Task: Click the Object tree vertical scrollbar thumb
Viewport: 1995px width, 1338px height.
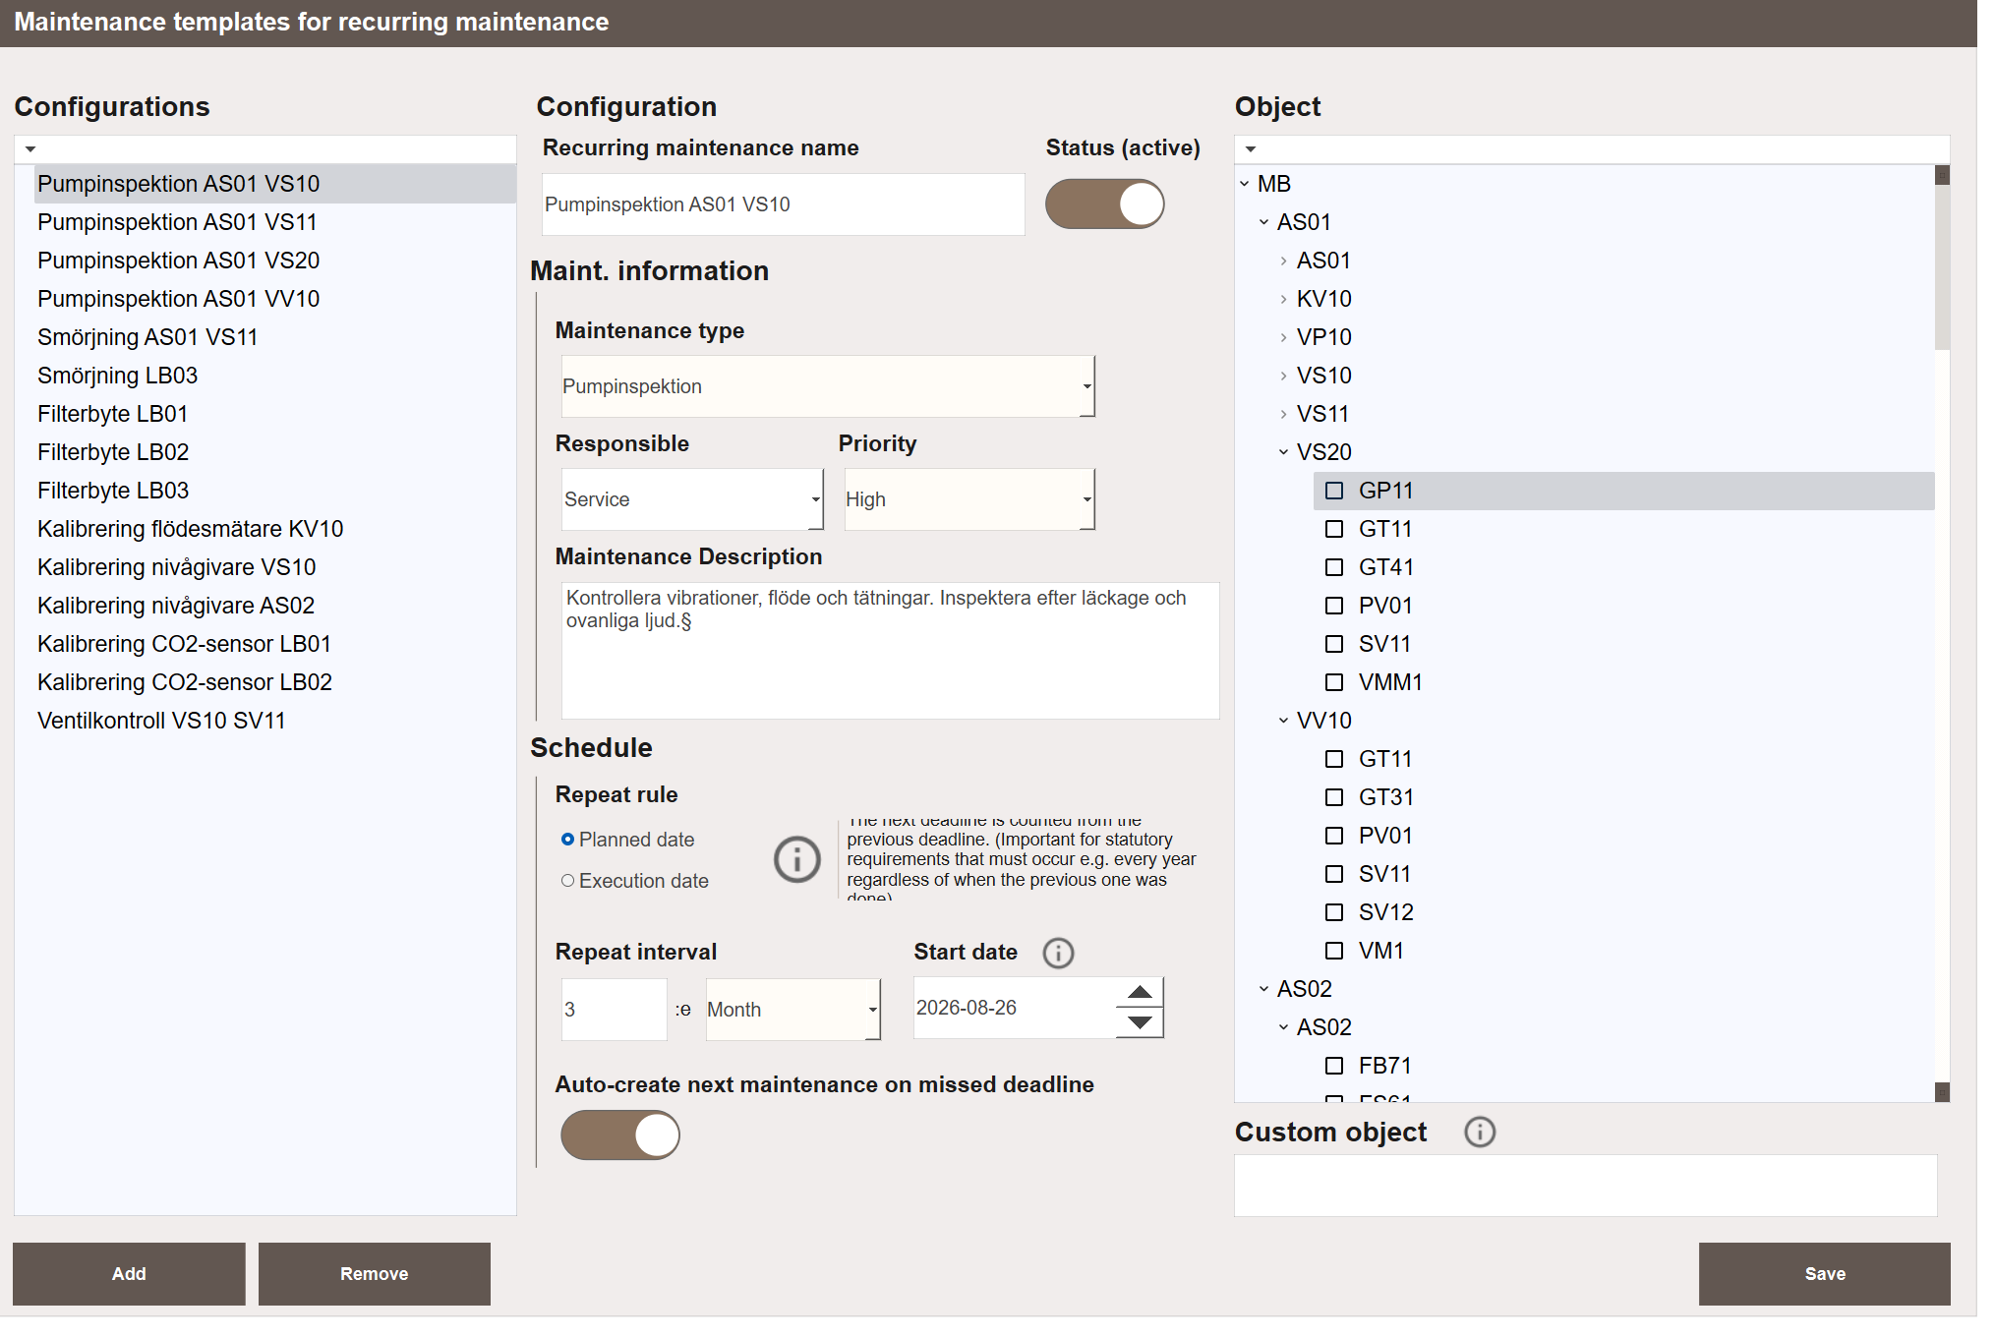Action: pyautogui.click(x=1942, y=267)
